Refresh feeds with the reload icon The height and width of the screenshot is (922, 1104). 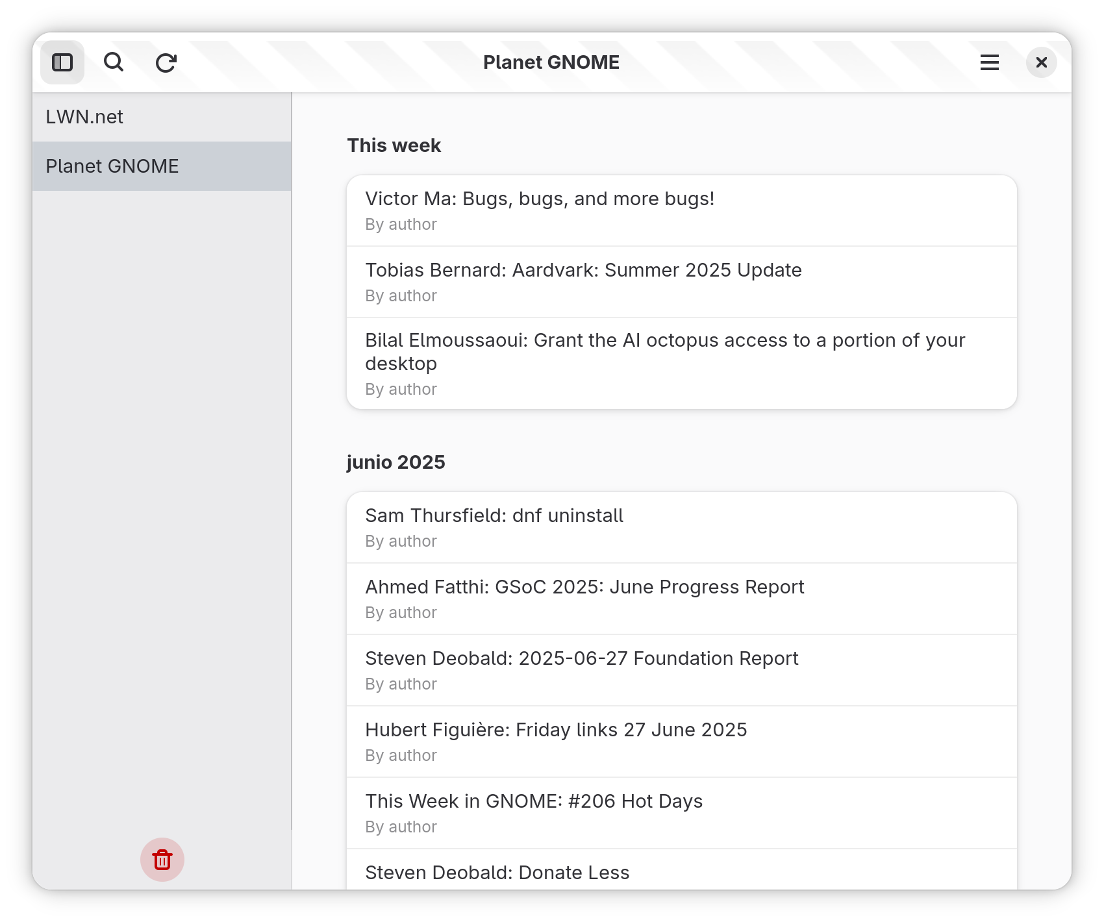(166, 62)
